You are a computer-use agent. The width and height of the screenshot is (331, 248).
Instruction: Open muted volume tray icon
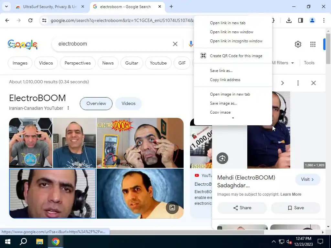(289, 242)
